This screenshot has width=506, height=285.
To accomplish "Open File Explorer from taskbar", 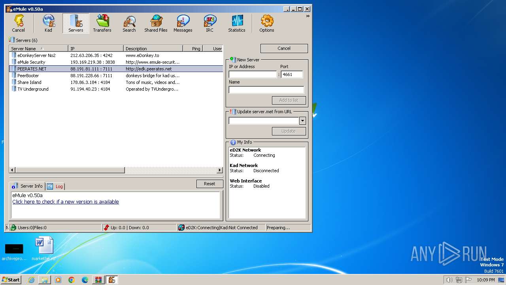I will pyautogui.click(x=45, y=280).
